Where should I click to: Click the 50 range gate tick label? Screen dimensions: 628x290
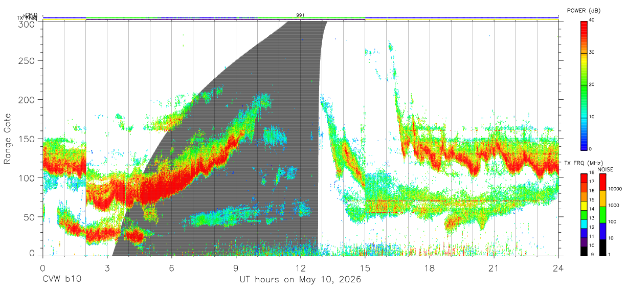pos(30,217)
